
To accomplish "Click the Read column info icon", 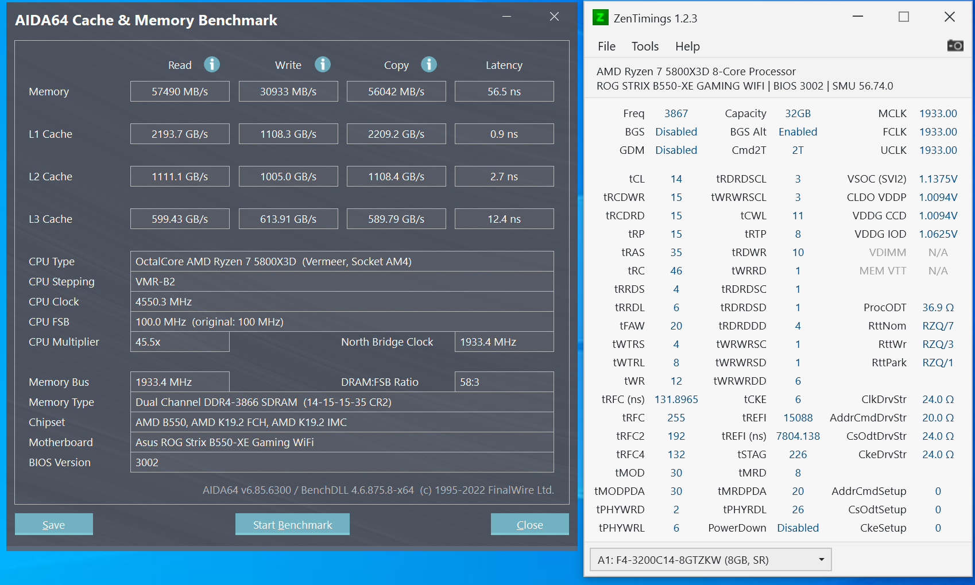I will (212, 64).
